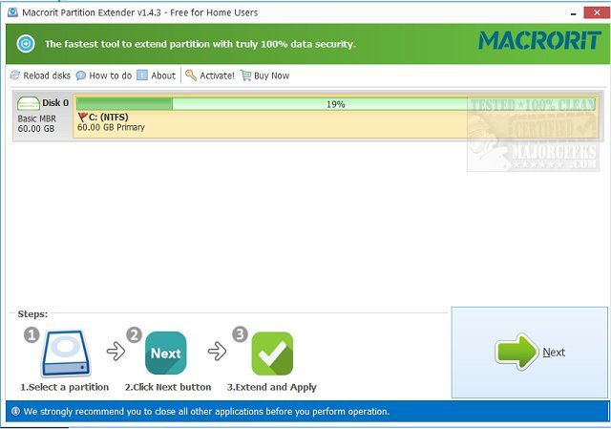Image resolution: width=611 pixels, height=429 pixels.
Task: Click the MACRORIT logo
Action: [x=540, y=41]
